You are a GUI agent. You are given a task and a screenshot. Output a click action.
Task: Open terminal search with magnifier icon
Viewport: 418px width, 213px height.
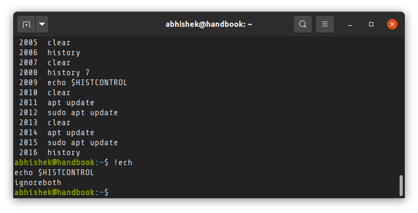coord(302,24)
